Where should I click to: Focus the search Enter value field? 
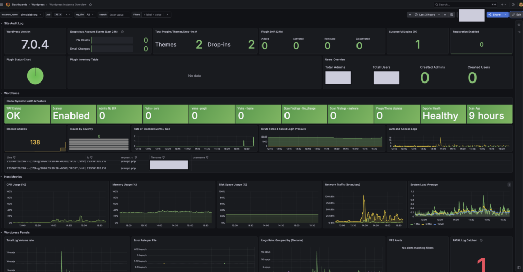coord(118,15)
